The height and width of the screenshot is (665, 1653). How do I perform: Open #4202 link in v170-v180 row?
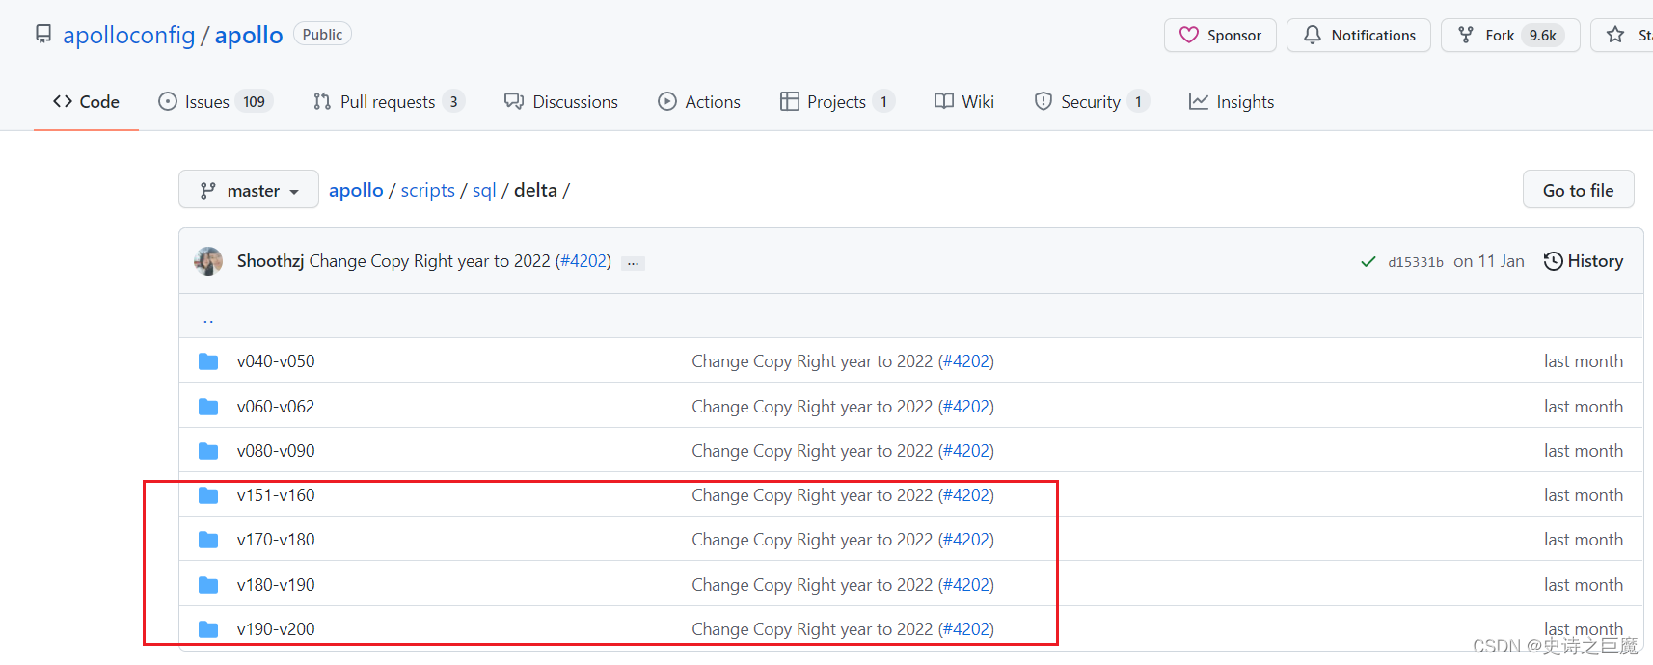pos(966,540)
